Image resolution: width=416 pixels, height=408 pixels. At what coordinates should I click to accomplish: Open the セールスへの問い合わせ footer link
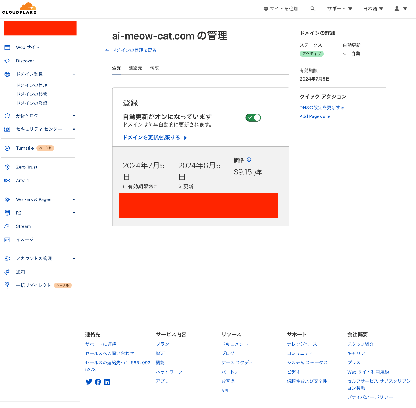(x=110, y=353)
